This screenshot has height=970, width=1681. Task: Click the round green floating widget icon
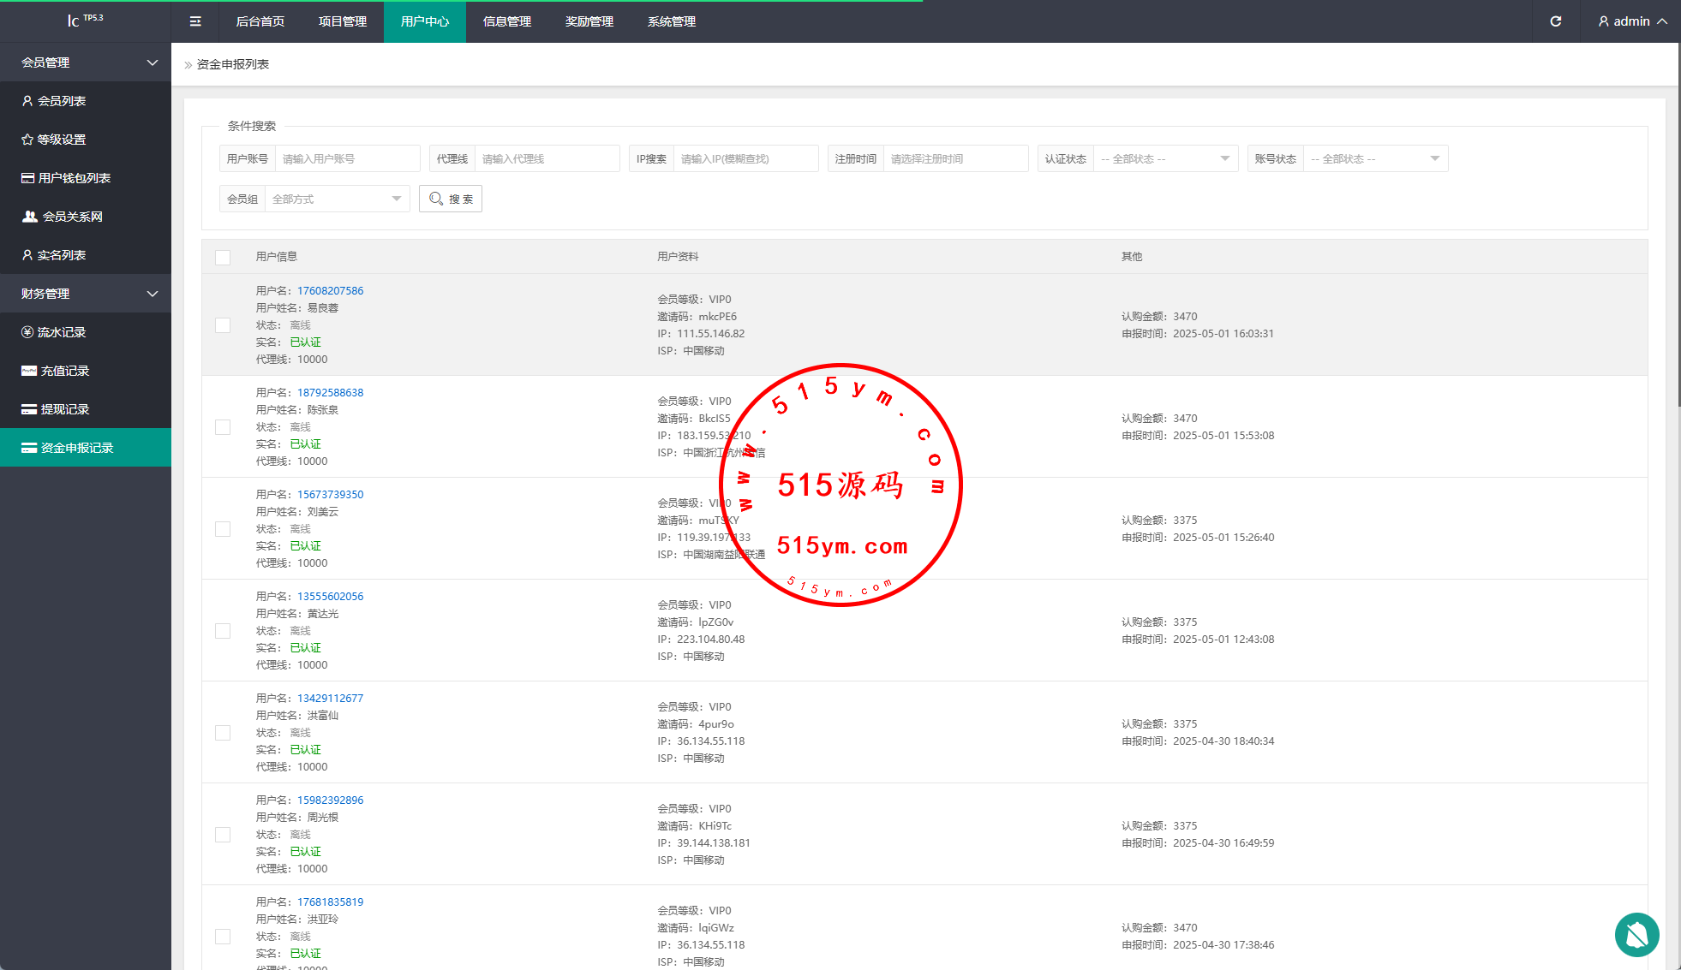click(1636, 934)
